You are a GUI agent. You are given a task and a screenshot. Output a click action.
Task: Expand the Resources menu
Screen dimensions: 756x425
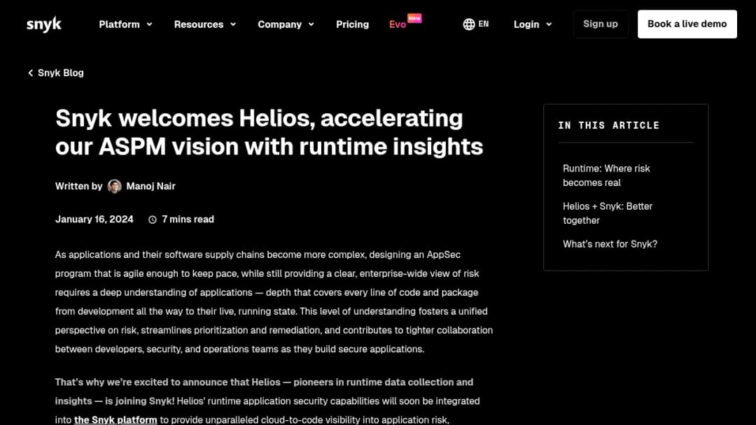point(205,24)
